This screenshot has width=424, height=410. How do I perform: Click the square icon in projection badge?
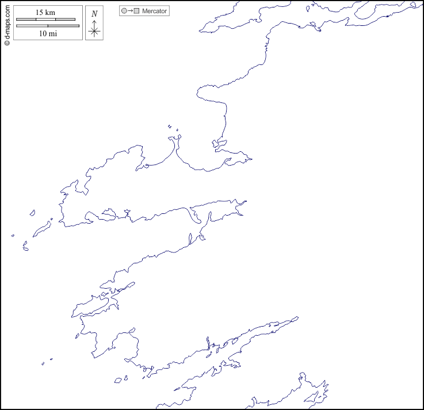[x=137, y=11]
